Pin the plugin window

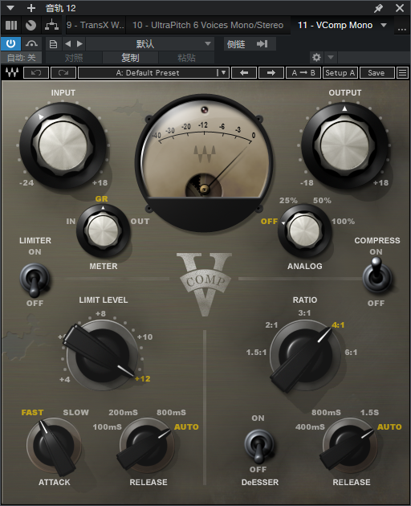[x=378, y=8]
